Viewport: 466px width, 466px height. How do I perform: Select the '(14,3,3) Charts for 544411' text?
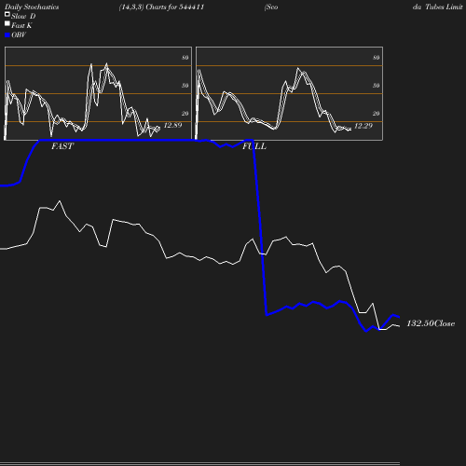(x=161, y=7)
